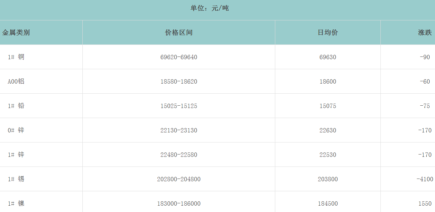Click the 1# 铜 row label
Screen dimensions: 435x212
coord(15,57)
